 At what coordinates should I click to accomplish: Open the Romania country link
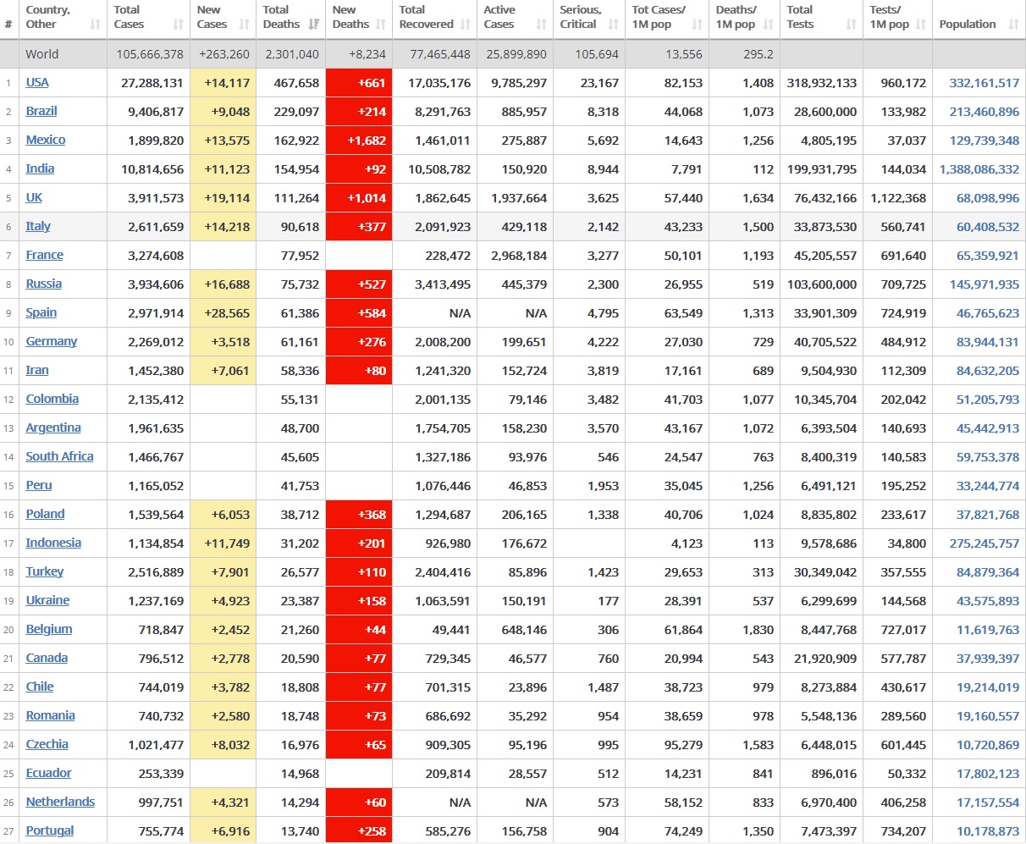51,715
